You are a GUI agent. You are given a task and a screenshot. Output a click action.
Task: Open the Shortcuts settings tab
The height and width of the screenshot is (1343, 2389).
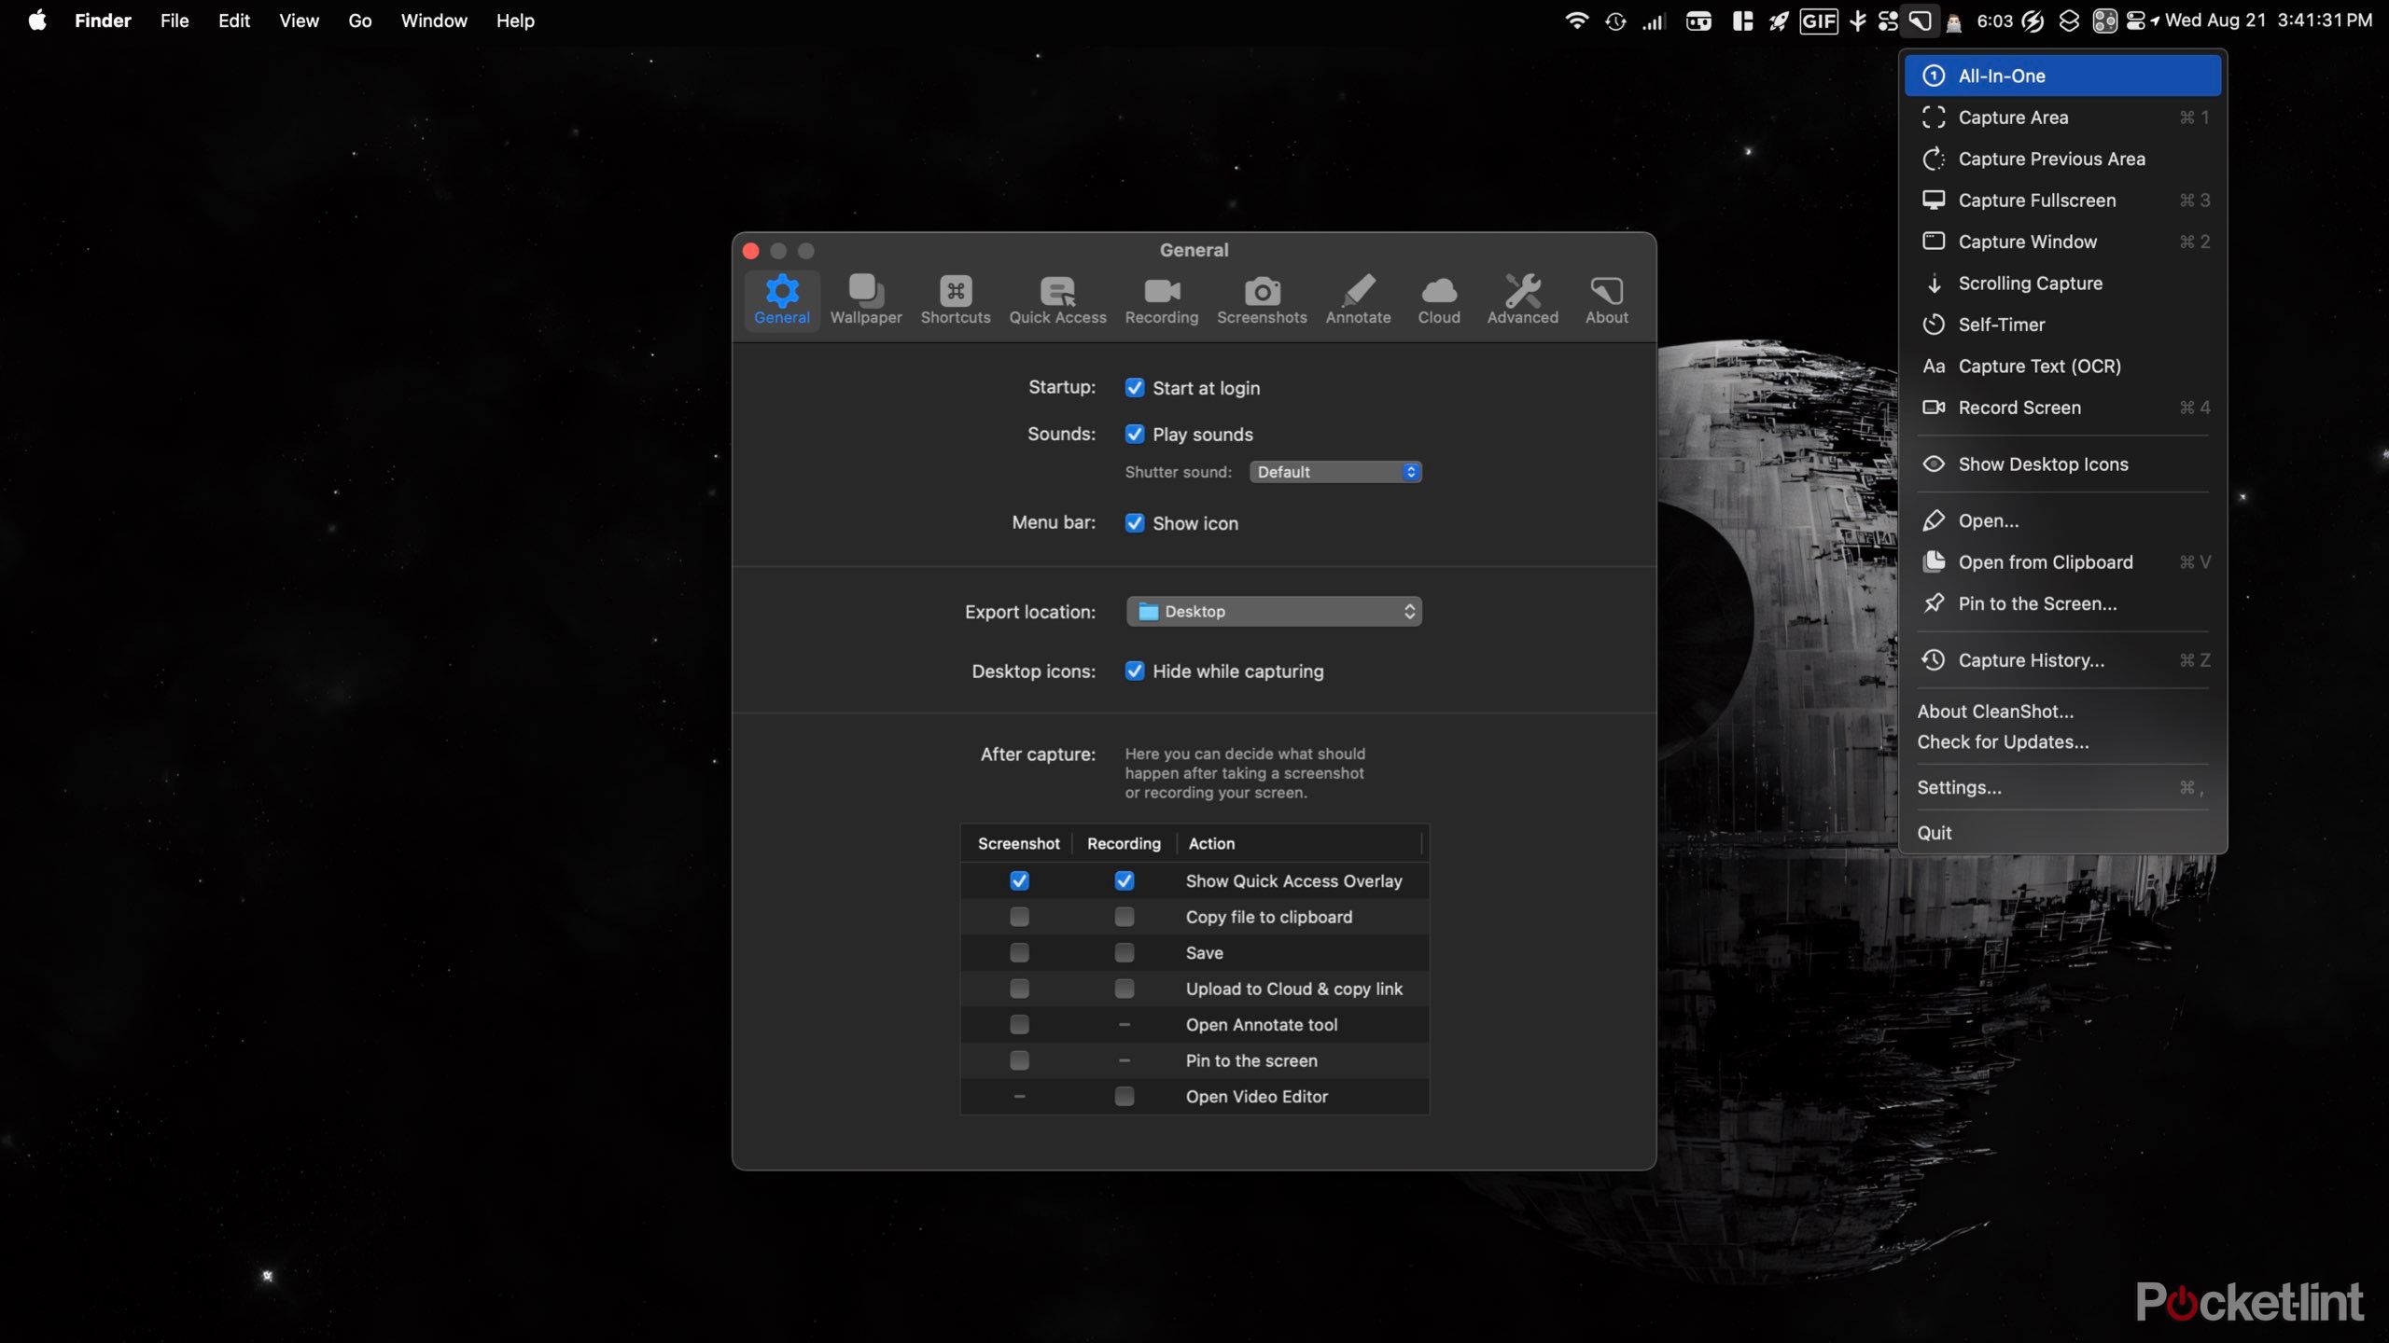coord(956,299)
